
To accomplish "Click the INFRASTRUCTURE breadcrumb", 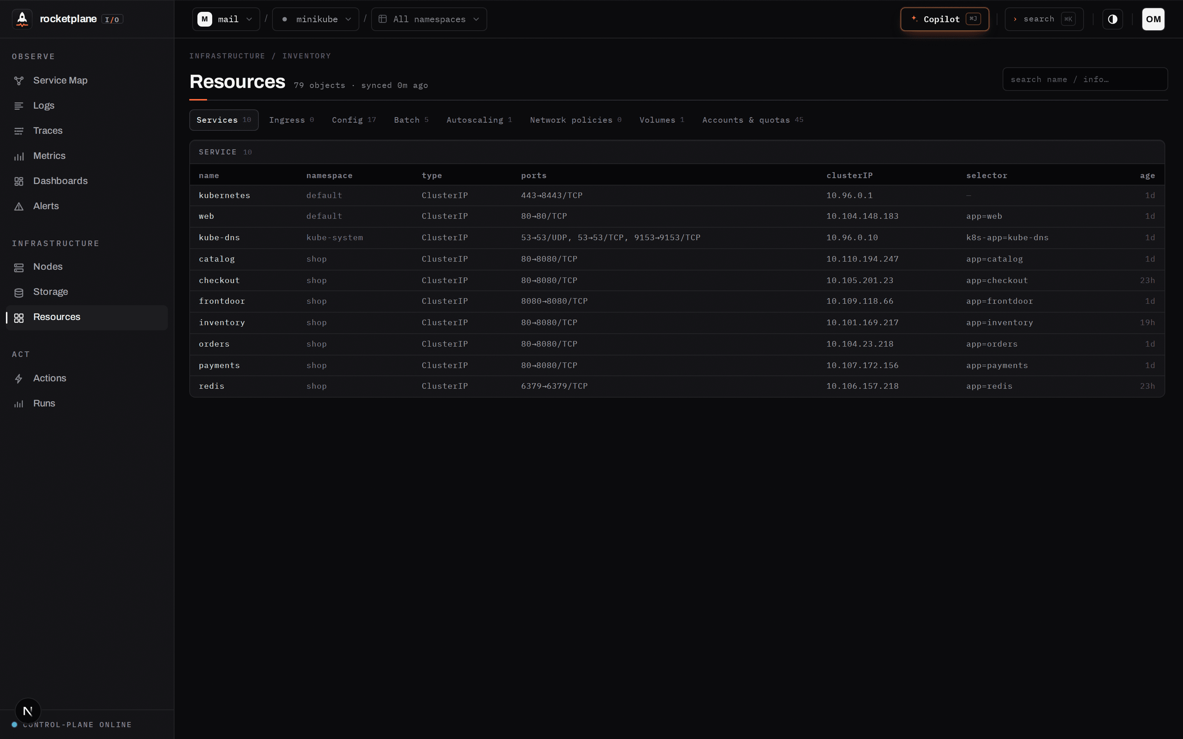I will pos(227,56).
